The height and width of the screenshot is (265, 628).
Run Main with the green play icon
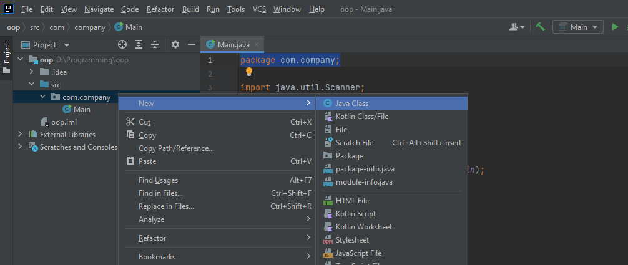click(615, 27)
